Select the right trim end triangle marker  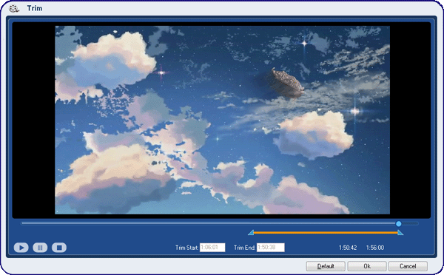coord(400,233)
